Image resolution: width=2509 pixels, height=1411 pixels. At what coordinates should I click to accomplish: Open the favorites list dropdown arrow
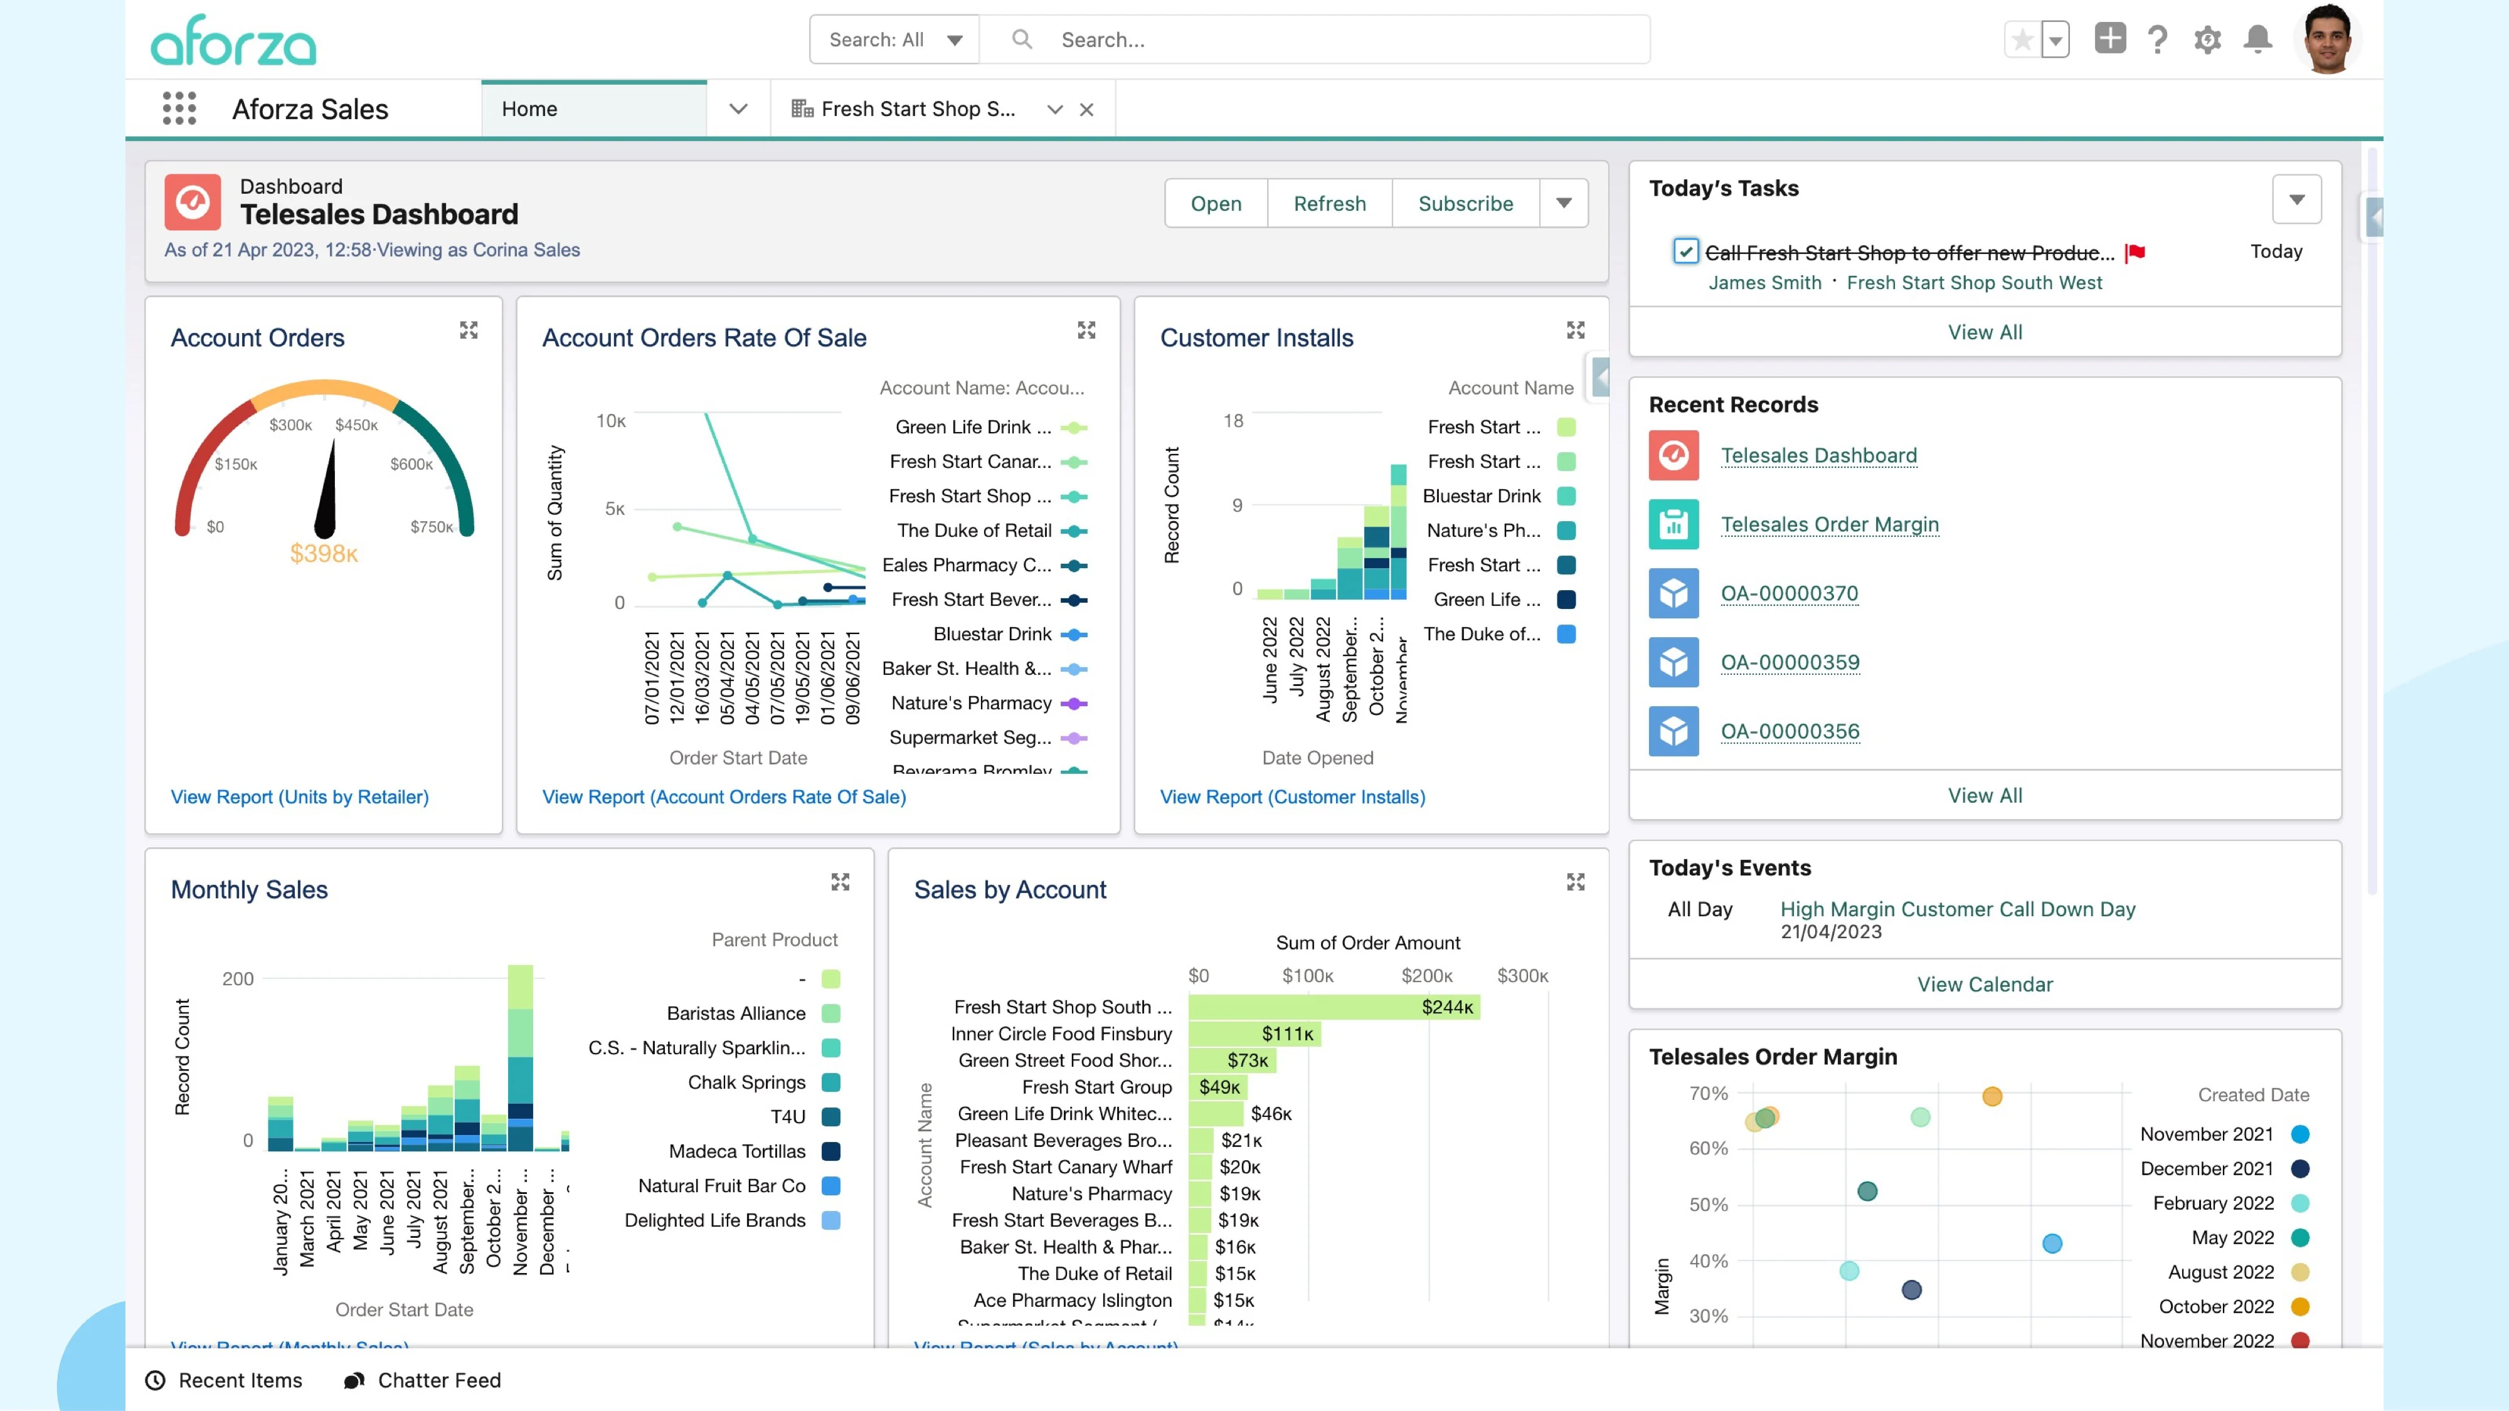tap(2055, 40)
